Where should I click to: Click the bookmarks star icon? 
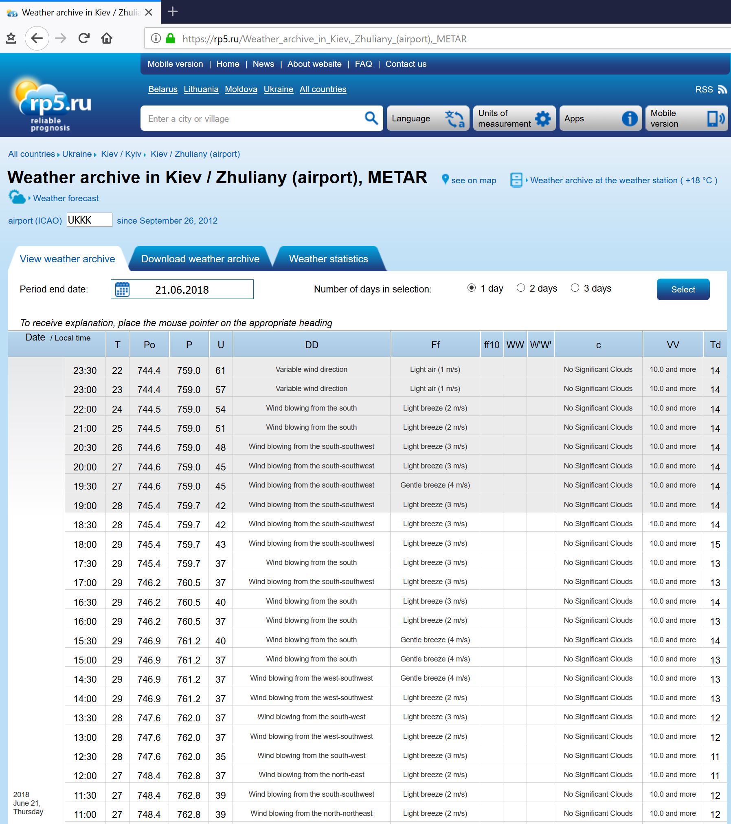click(11, 38)
